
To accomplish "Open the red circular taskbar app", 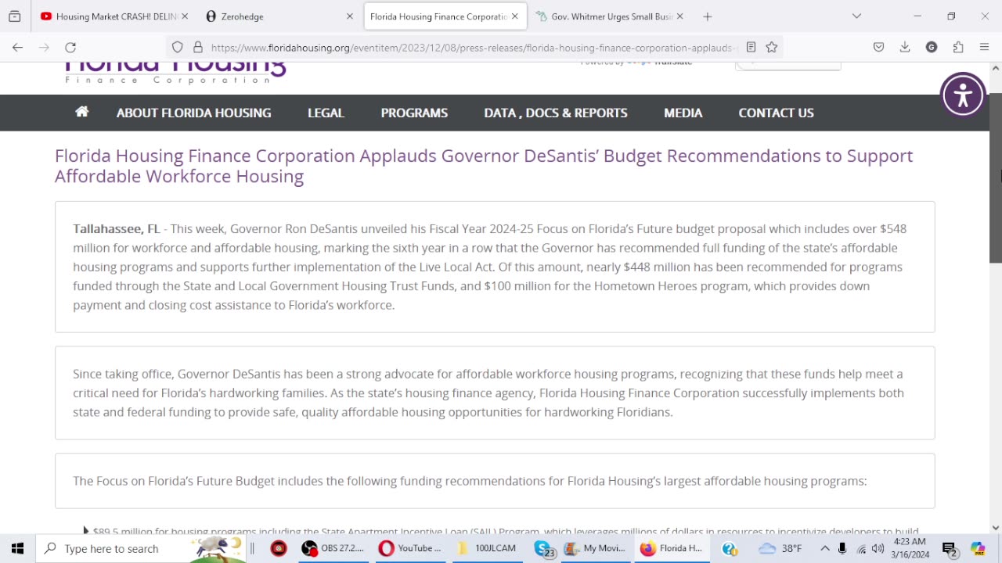I will pyautogui.click(x=279, y=548).
